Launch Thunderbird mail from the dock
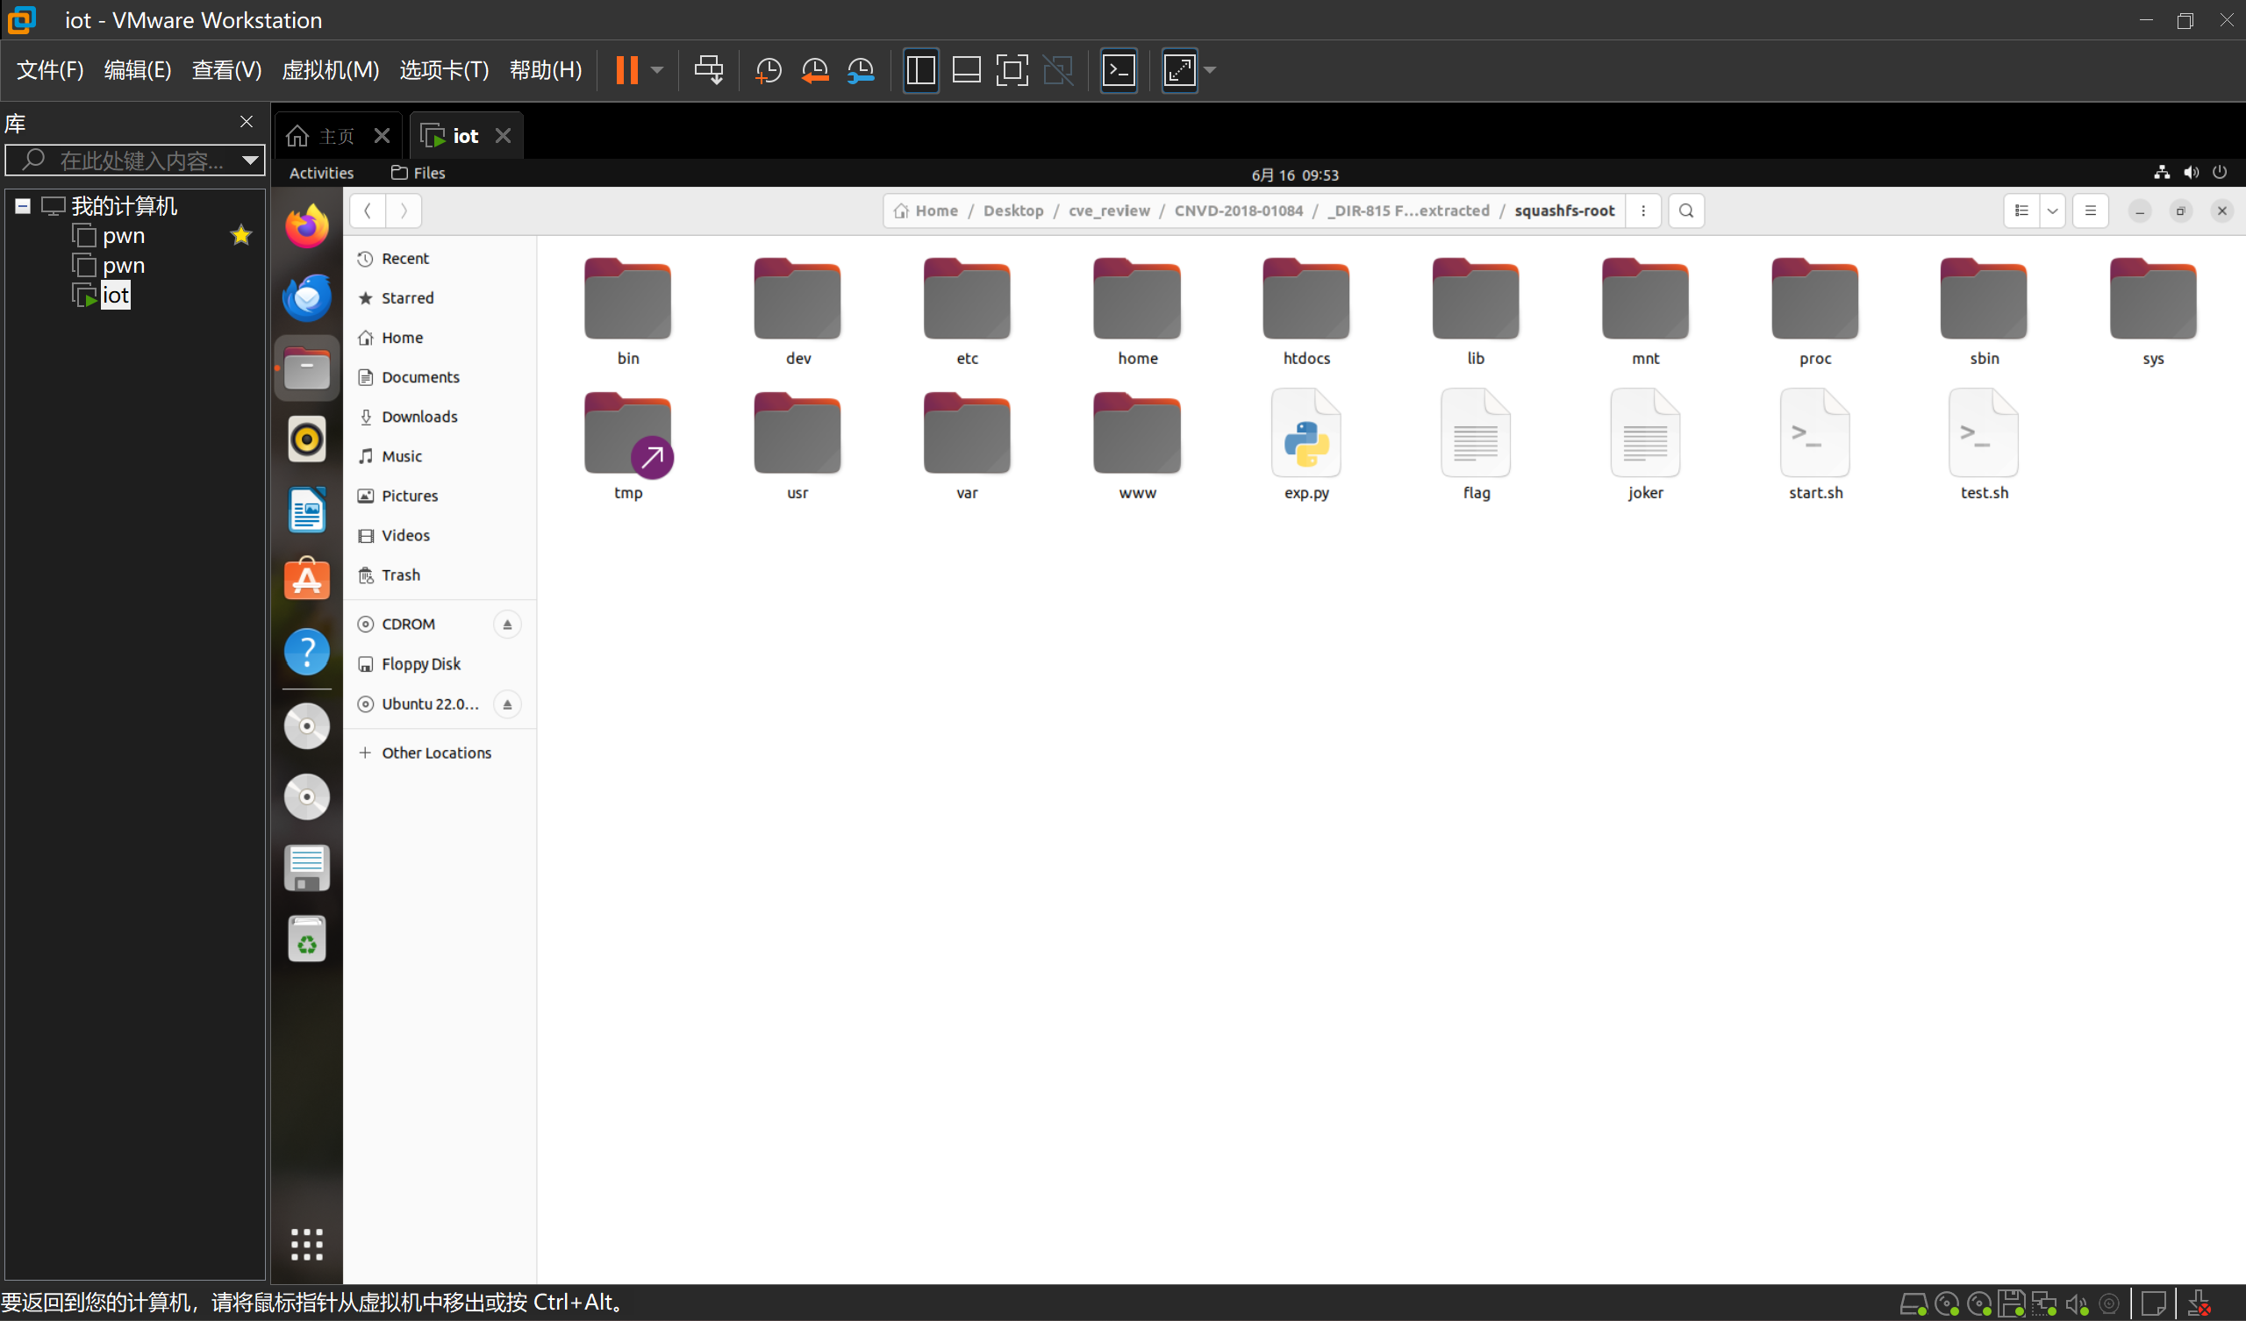Image resolution: width=2246 pixels, height=1321 pixels. pyautogui.click(x=306, y=296)
